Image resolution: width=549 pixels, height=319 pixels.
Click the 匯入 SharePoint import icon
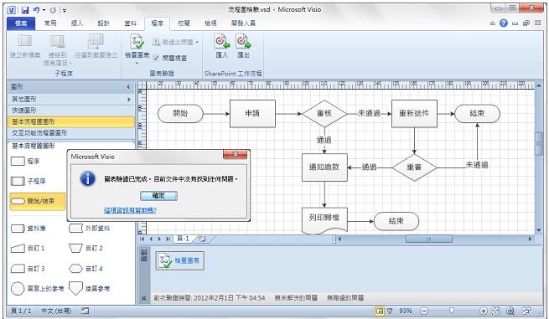221,42
